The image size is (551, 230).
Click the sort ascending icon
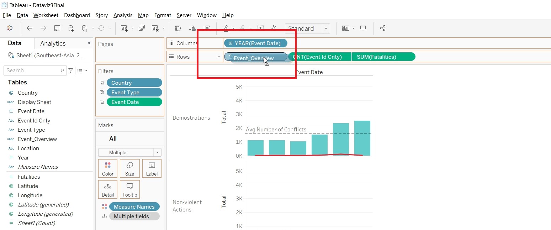click(192, 28)
